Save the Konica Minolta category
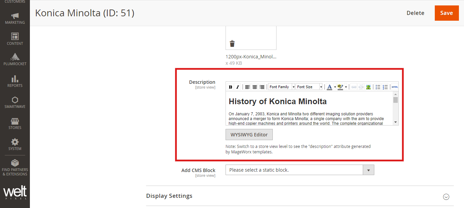The width and height of the screenshot is (464, 208). pos(446,13)
